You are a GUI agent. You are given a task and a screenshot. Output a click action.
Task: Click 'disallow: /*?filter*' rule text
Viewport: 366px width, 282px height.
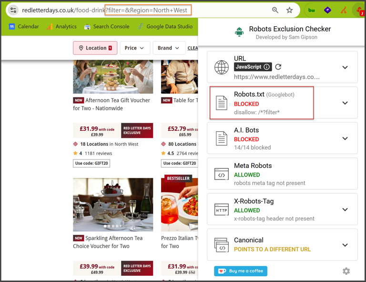[257, 112]
